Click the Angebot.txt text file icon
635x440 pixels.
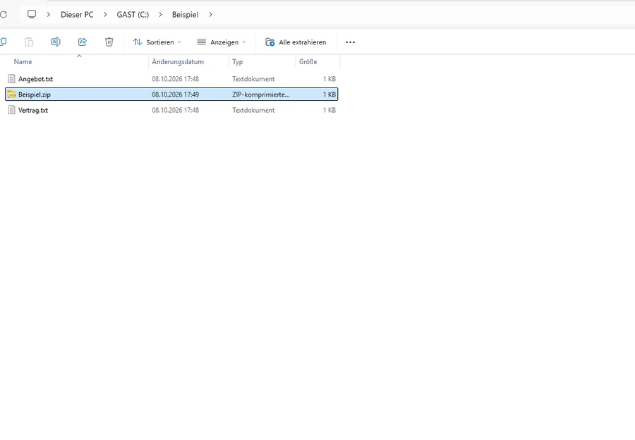click(x=12, y=78)
